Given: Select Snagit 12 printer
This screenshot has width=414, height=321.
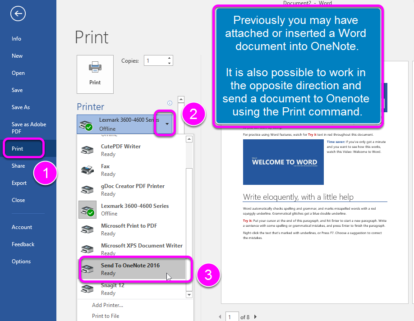Looking at the screenshot, I should pyautogui.click(x=132, y=289).
